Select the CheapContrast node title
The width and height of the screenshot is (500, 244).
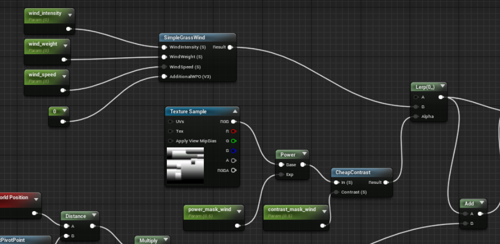(353, 172)
